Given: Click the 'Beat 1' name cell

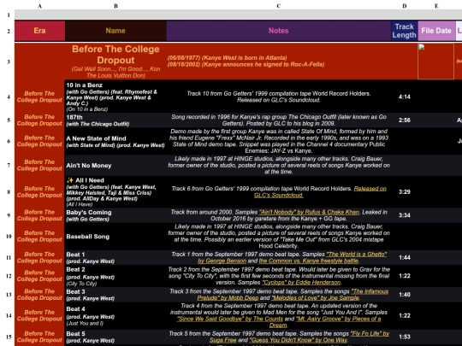Looking at the screenshot, I should tap(115, 257).
